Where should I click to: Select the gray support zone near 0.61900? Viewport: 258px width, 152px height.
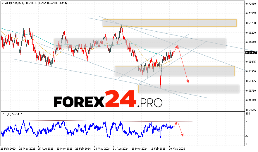click(x=175, y=71)
